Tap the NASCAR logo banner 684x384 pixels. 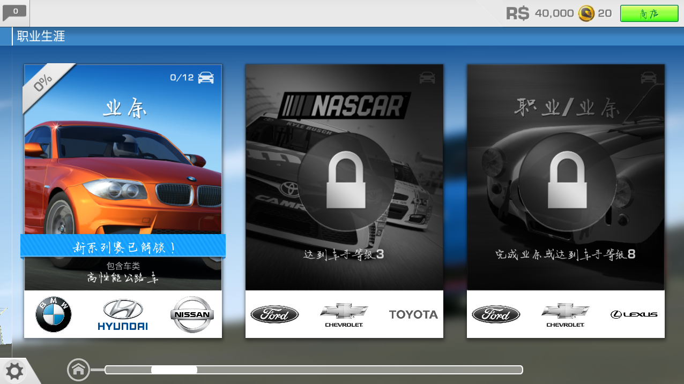tap(344, 106)
